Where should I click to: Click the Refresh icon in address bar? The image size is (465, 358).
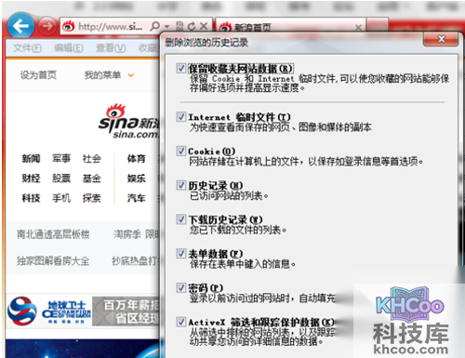[x=192, y=26]
